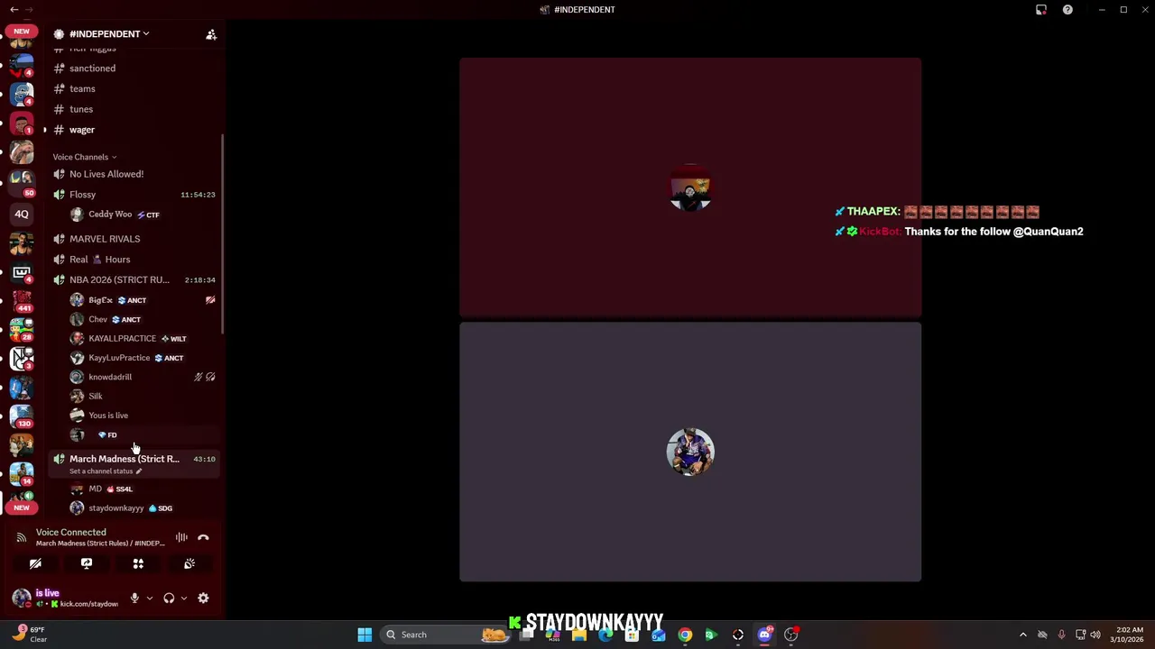Open the soundboard button

(189, 563)
